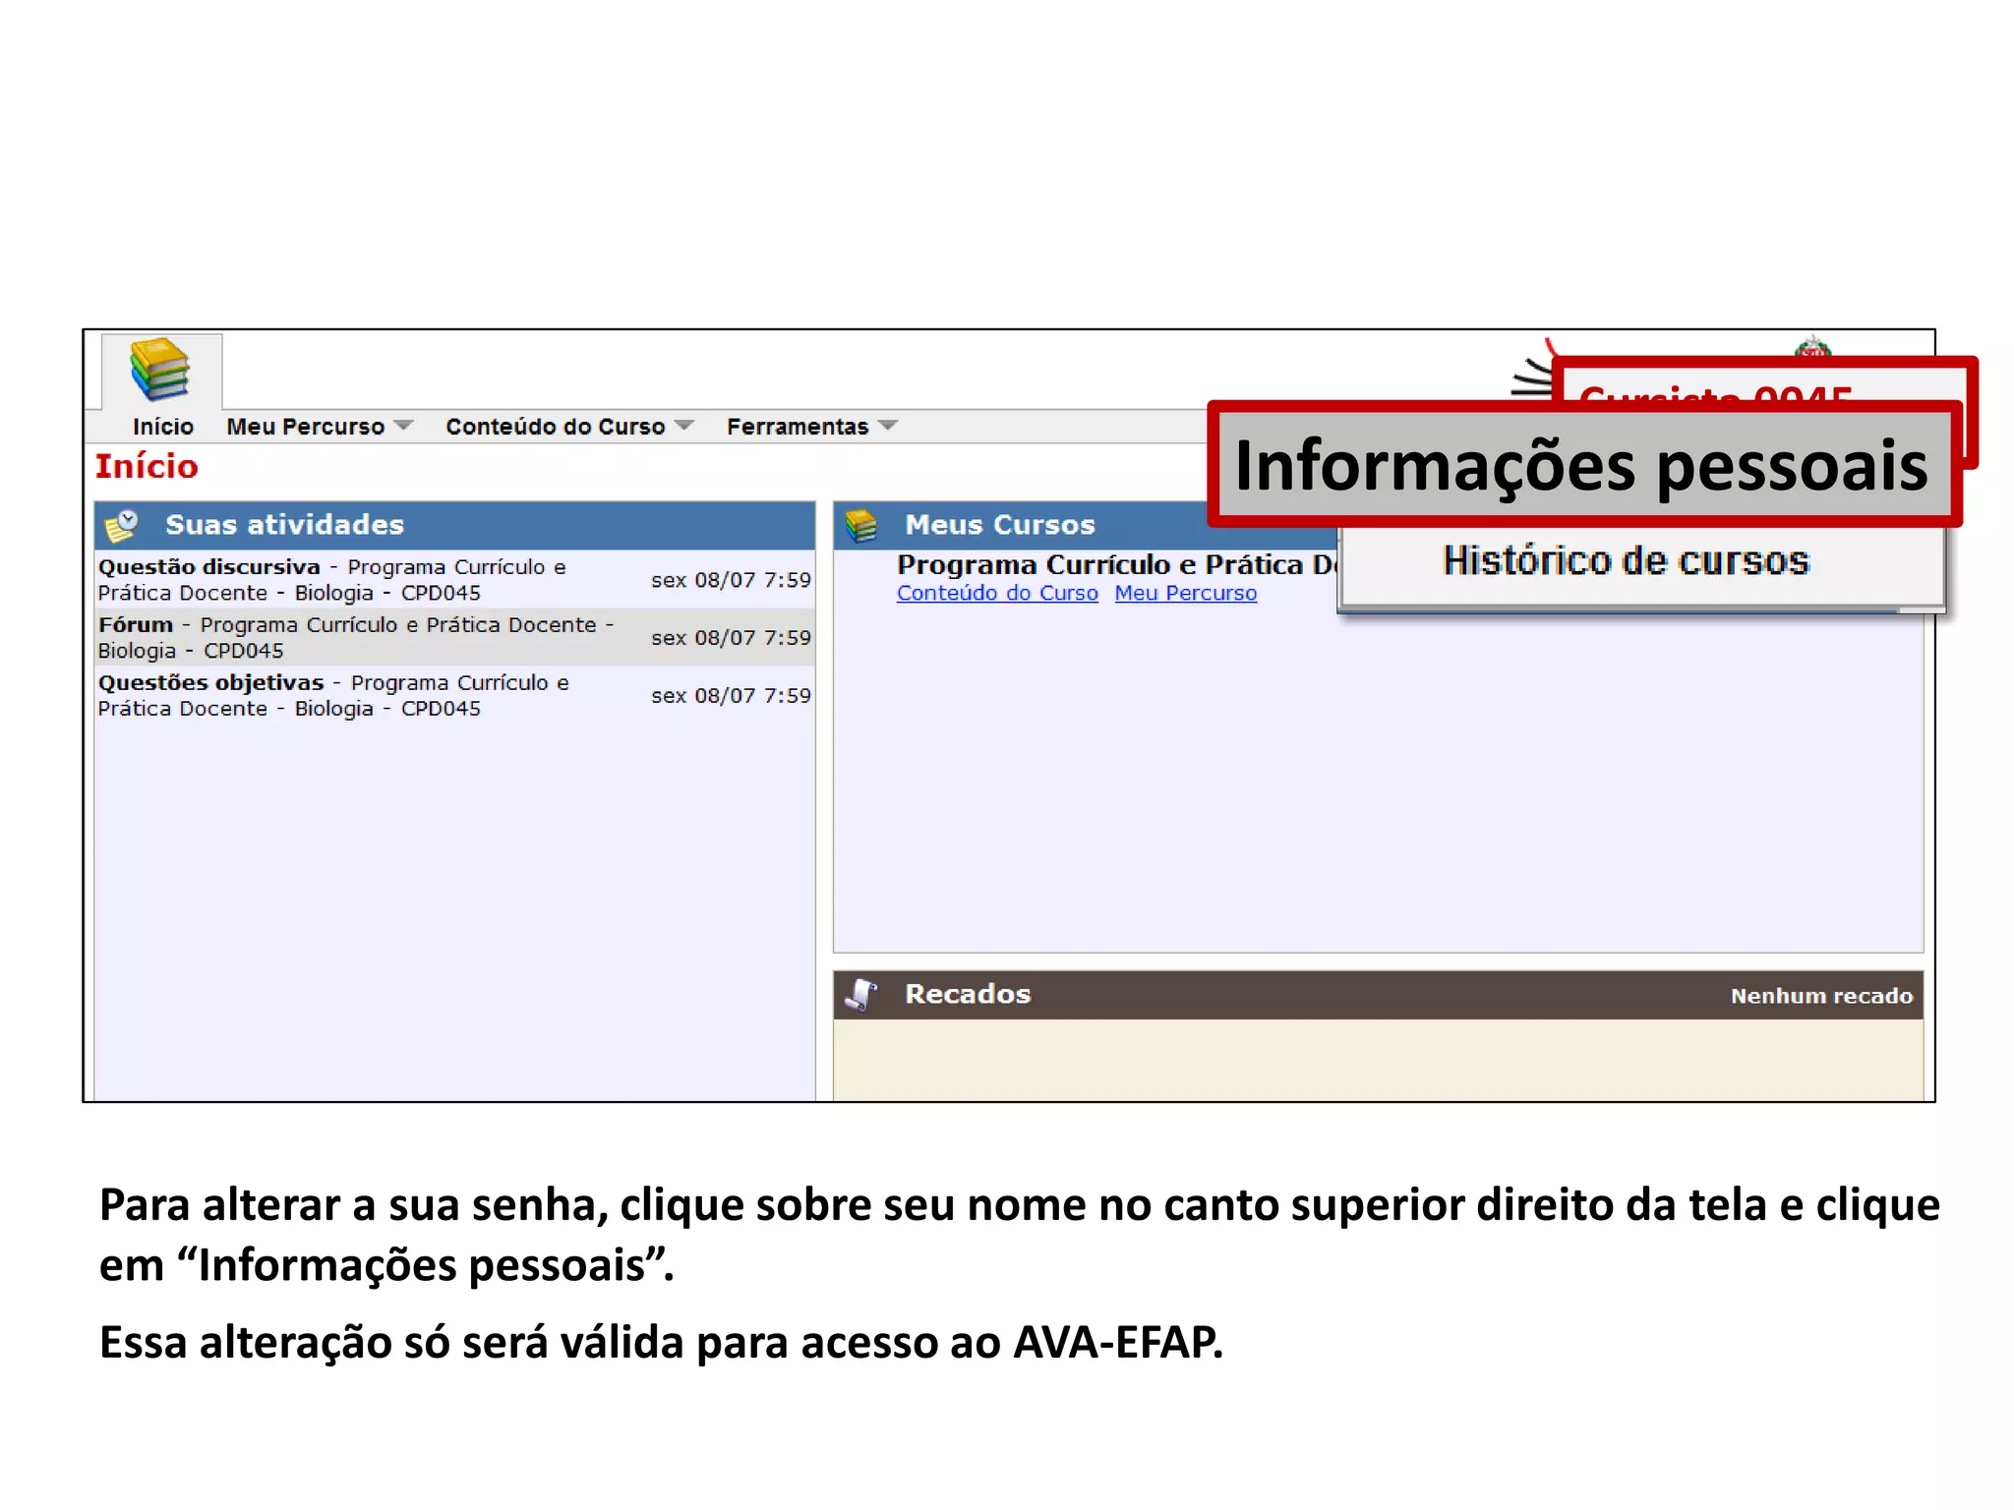Image resolution: width=2014 pixels, height=1510 pixels.
Task: Click the Recados panel header title
Action: tap(968, 994)
